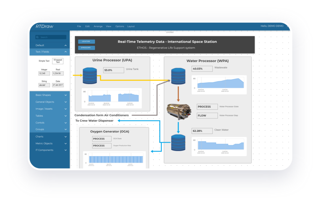Select the 'Urine Tank' label
Screen dimensions: 320x205
pos(132,69)
